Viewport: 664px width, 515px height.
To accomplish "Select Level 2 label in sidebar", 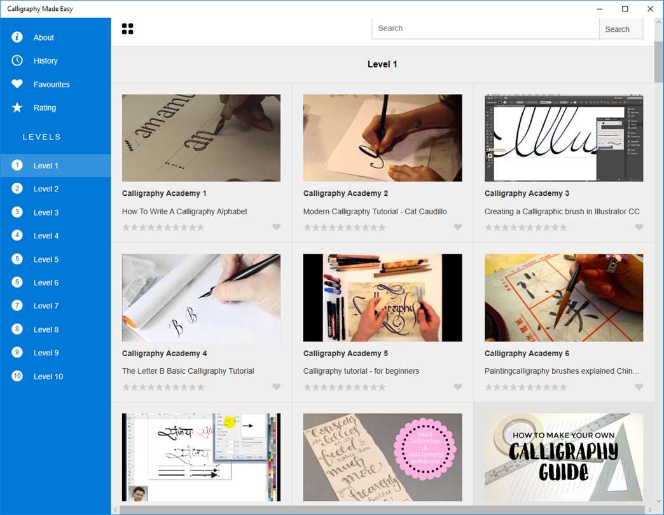I will [46, 189].
